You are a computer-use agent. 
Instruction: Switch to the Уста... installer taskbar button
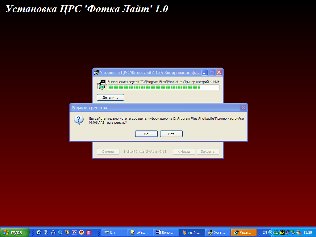click(218, 232)
